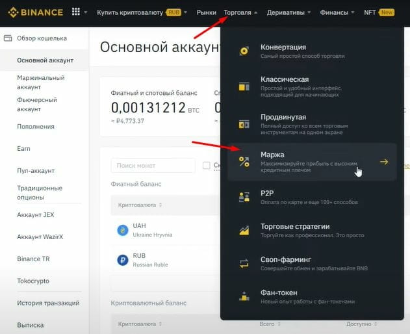Viewport: 410px width, 334px height.
Task: Choose Продвинутая trading interface
Action: click(x=312, y=124)
